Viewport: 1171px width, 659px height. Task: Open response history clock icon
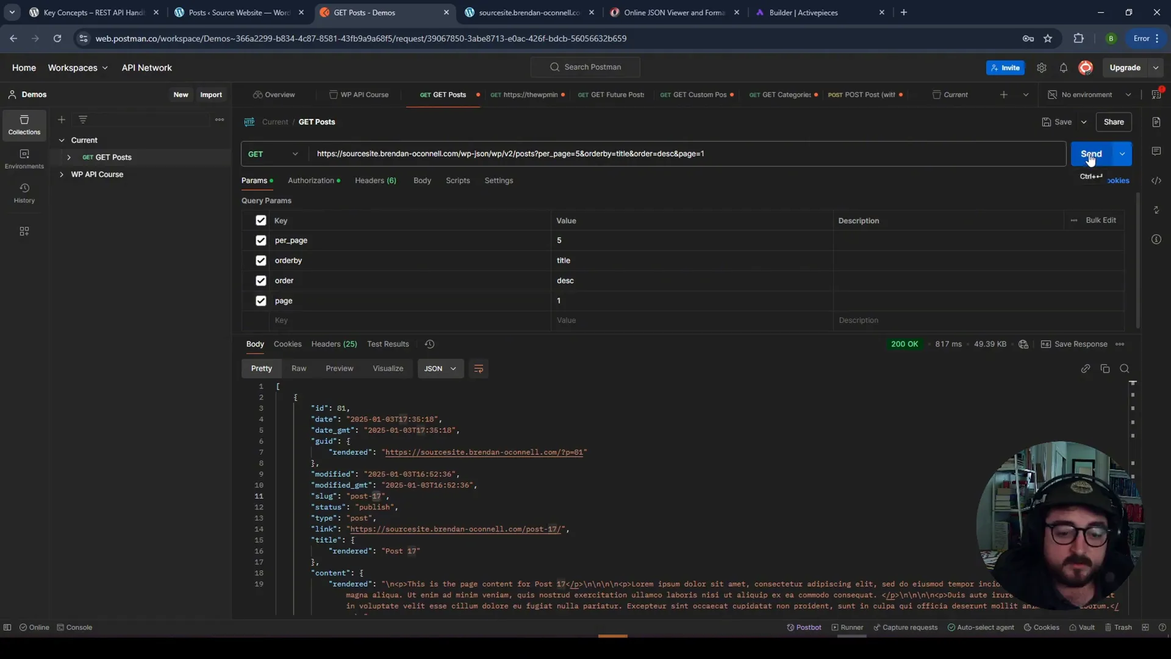[x=429, y=344]
